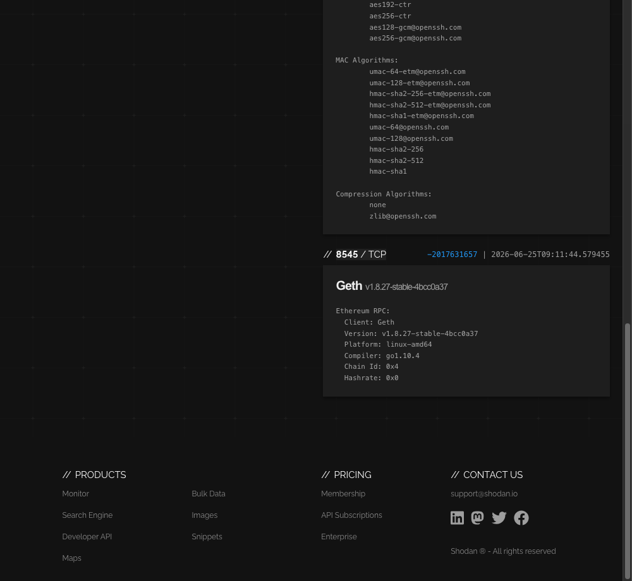Select the Hashrate: 0x0 line
The image size is (632, 581).
click(x=371, y=378)
